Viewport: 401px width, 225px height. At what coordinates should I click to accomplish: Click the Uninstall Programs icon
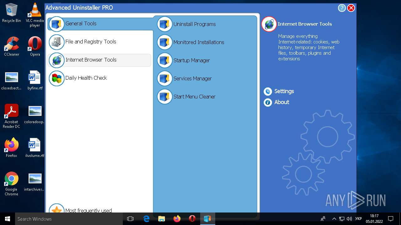point(164,24)
